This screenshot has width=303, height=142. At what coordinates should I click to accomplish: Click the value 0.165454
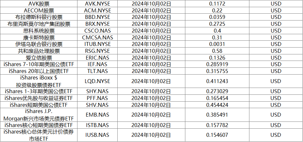[217, 98]
